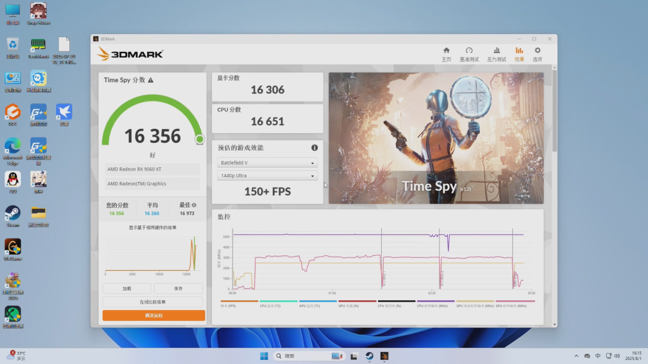This screenshot has height=364, width=648.
Task: Select the Steam desktop shortcut
Action: [13, 216]
